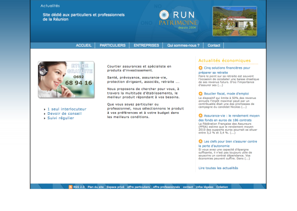Click the infos légales footer link
297x211 pixels.
(x=205, y=187)
